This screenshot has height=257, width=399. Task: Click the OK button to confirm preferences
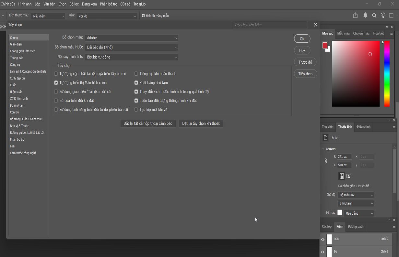point(302,38)
